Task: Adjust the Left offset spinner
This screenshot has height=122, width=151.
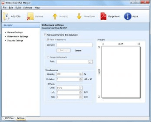Action: click(x=80, y=92)
